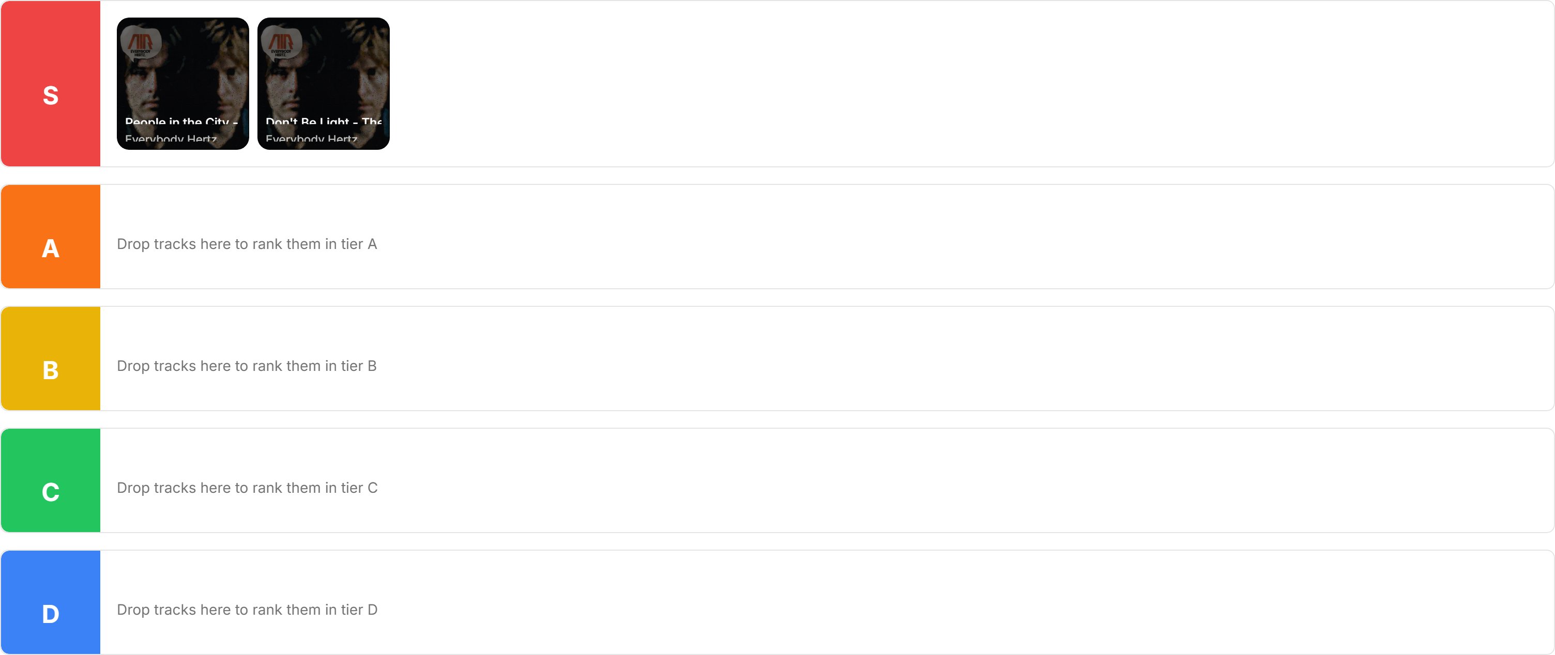Click Everybody Hertz subtitle under People in the City
This screenshot has height=655, width=1555.
(171, 139)
